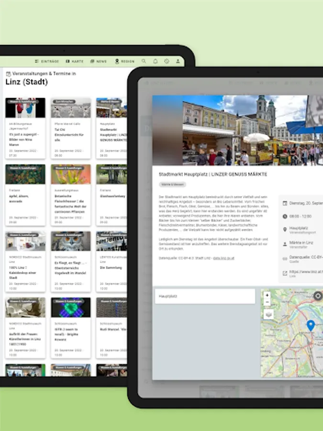Open the owl 'Es fliegt, es fliegt' card
Viewport: 323px width, 431px height.
point(71,261)
